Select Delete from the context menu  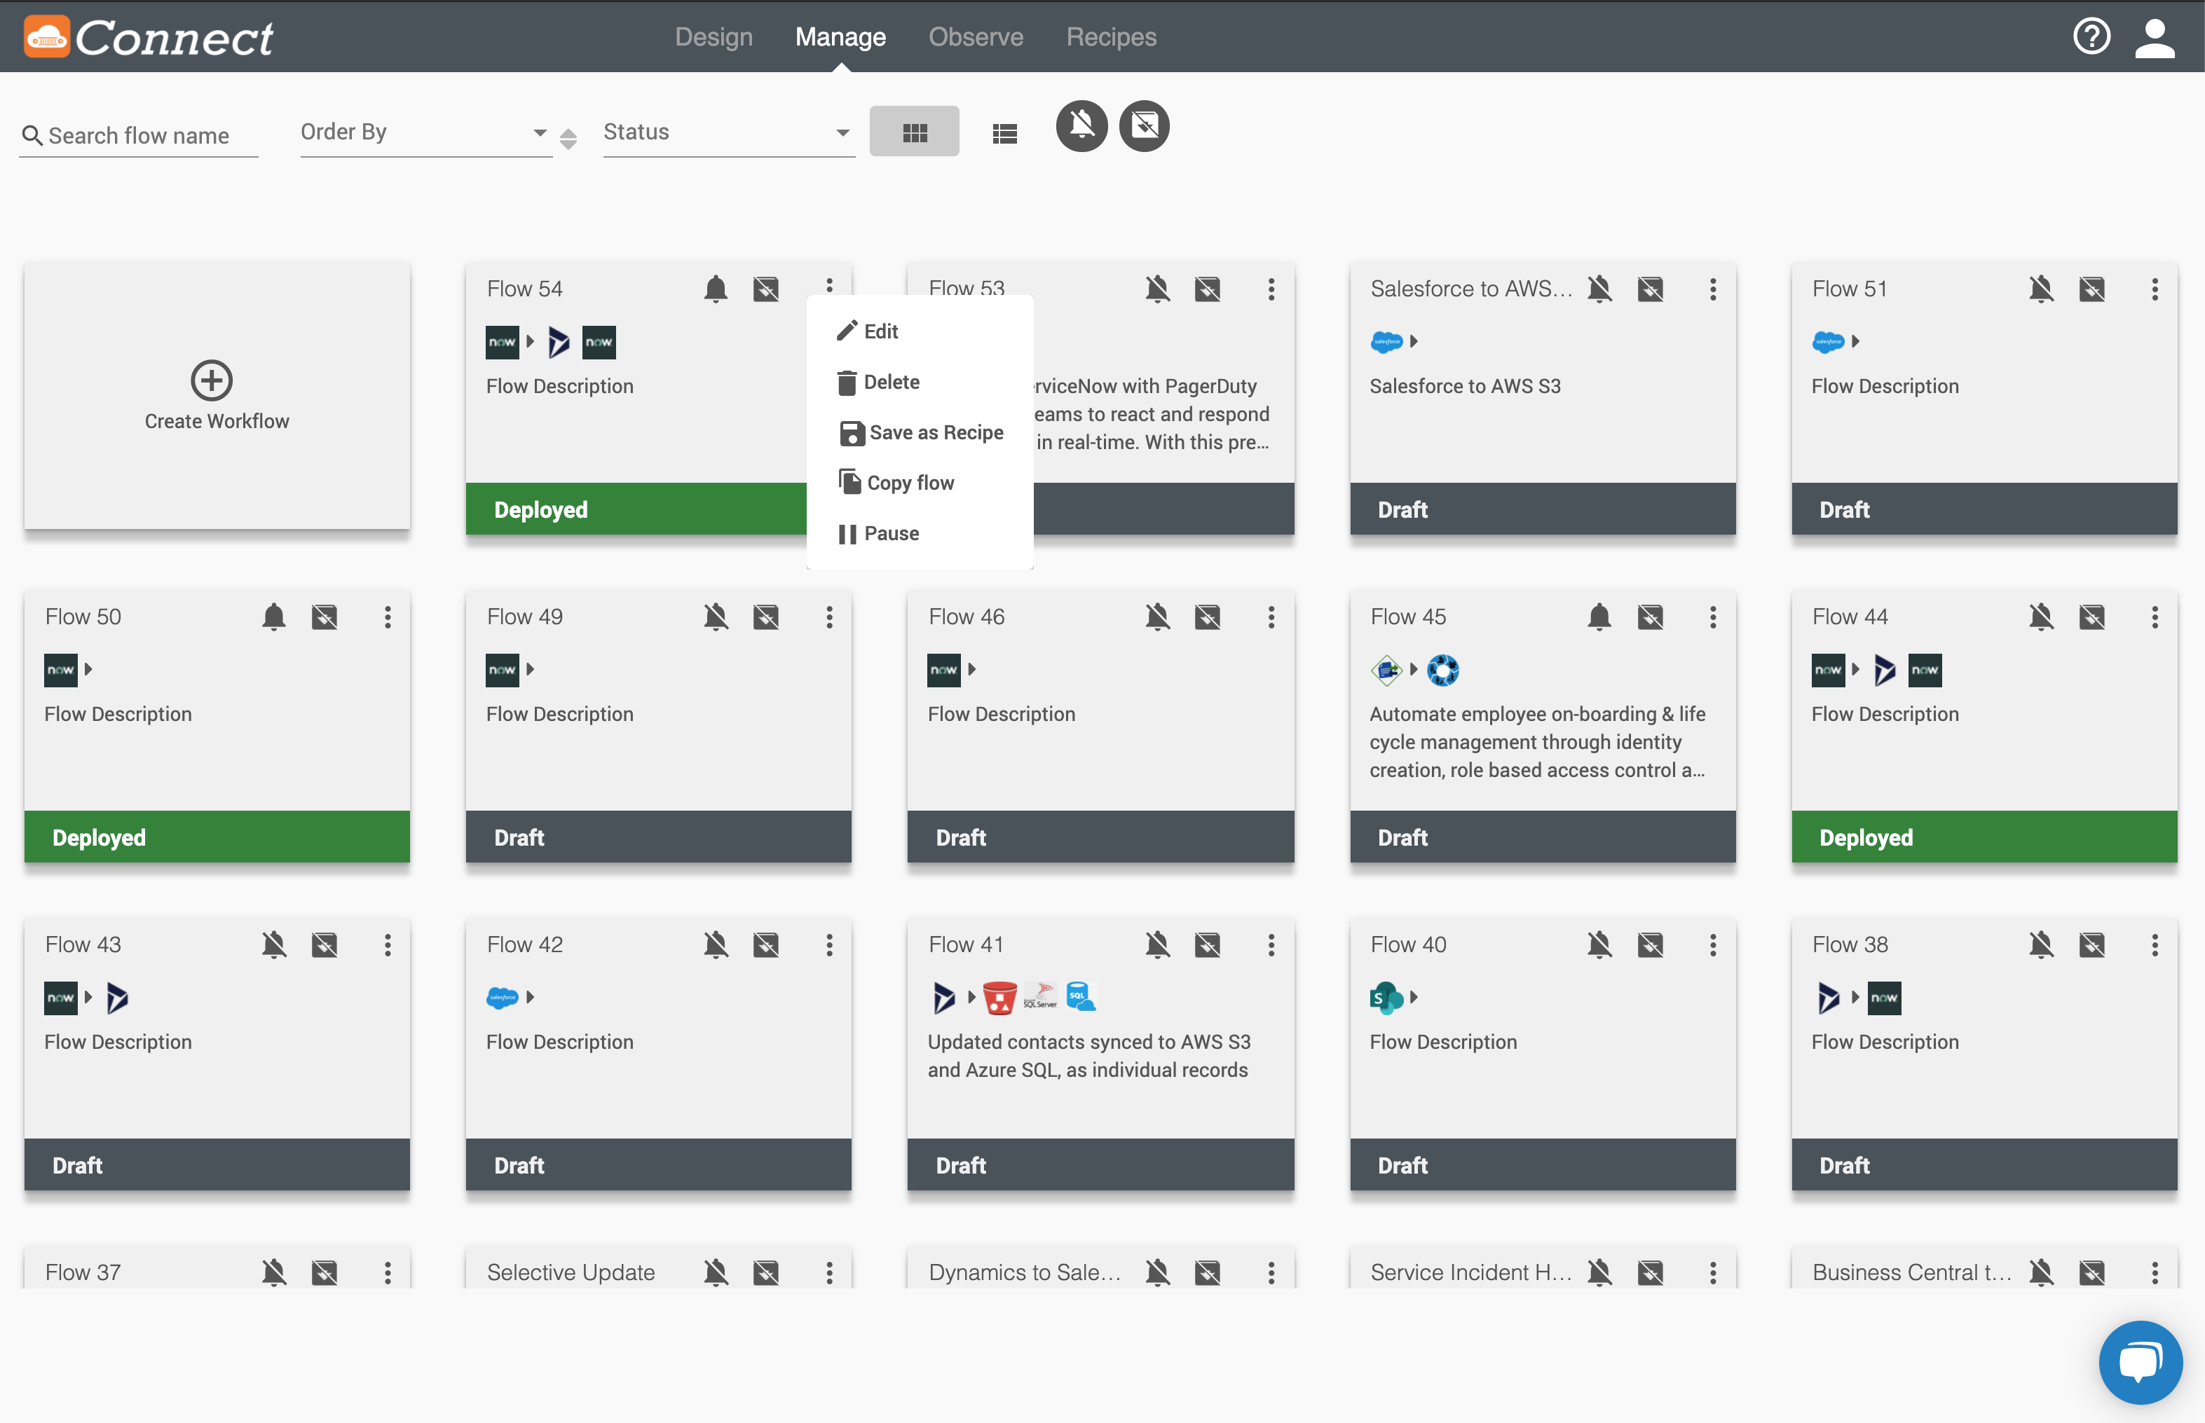pos(920,382)
